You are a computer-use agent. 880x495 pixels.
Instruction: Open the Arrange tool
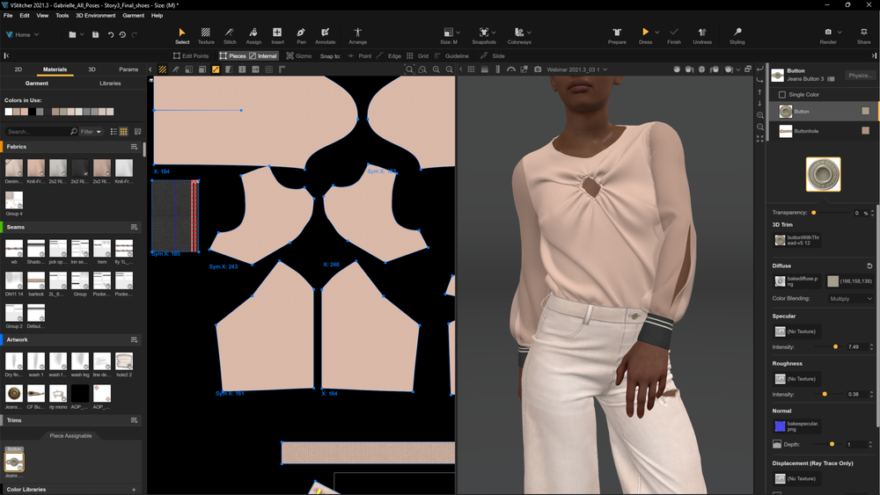pos(357,34)
